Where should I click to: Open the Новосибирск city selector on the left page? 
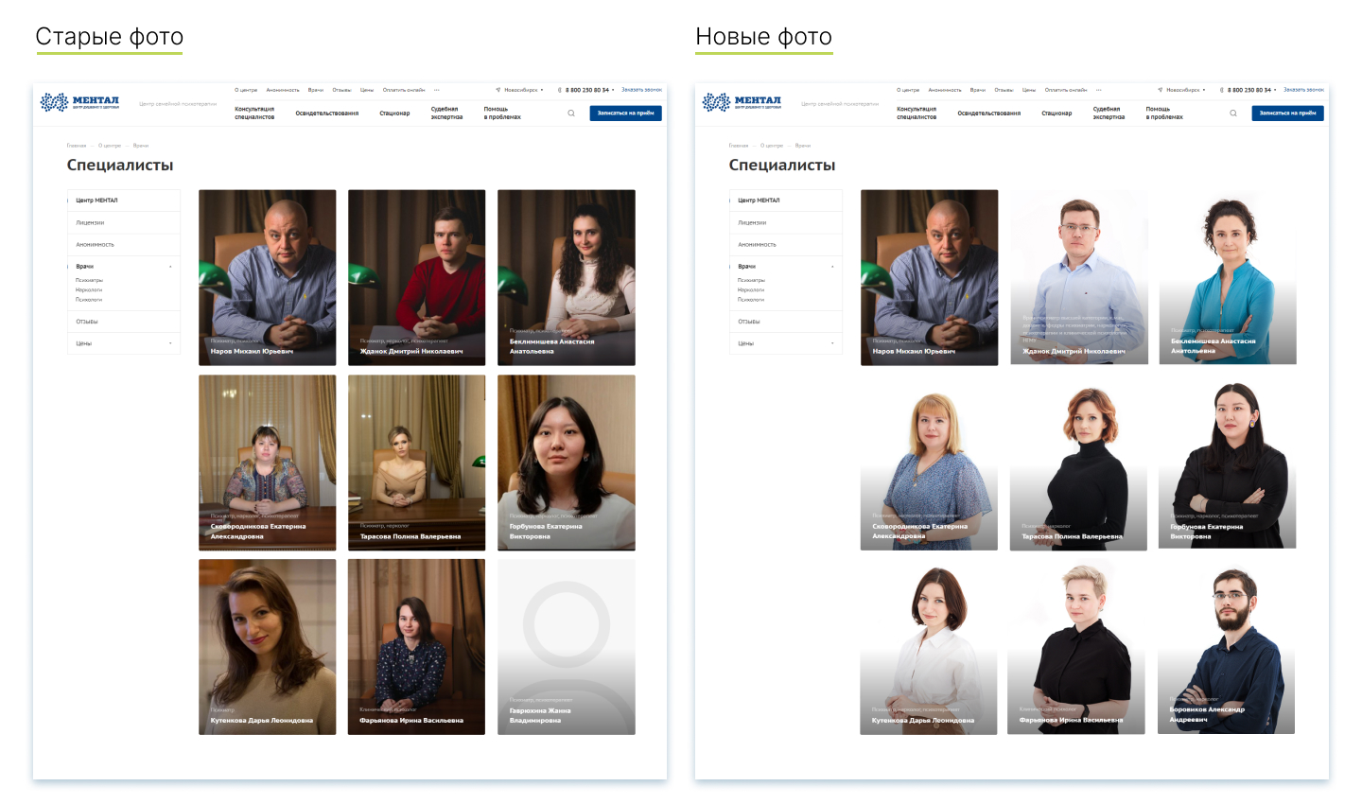[520, 90]
